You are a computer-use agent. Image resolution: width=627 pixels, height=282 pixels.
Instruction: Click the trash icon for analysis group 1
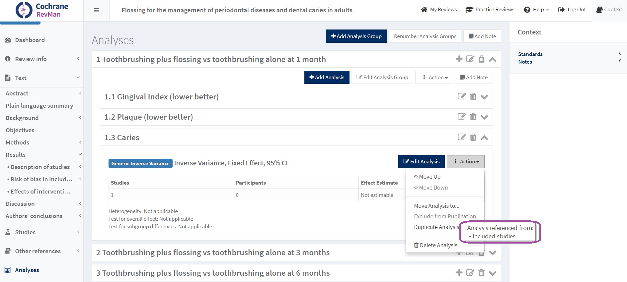[481, 59]
